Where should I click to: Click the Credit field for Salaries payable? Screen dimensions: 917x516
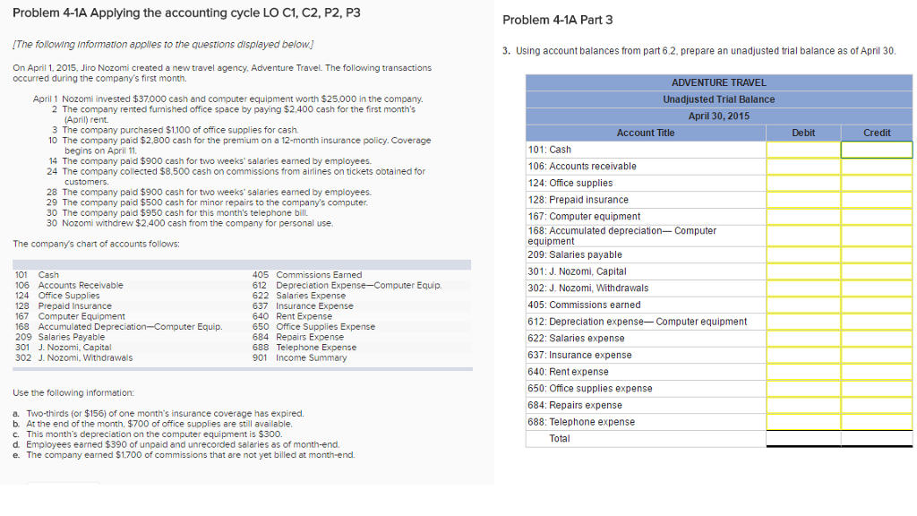click(876, 254)
